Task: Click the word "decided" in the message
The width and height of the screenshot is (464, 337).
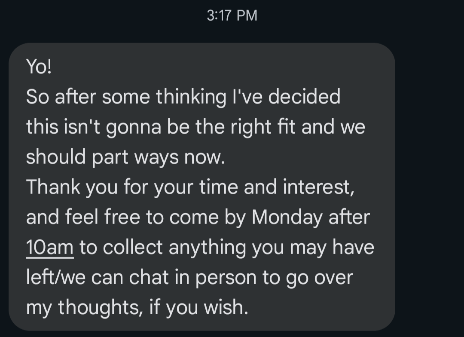Action: (304, 97)
